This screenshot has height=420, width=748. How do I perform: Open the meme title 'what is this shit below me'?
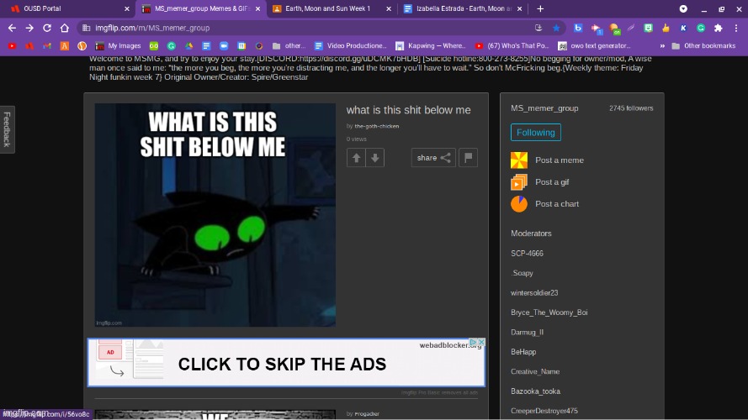[408, 110]
